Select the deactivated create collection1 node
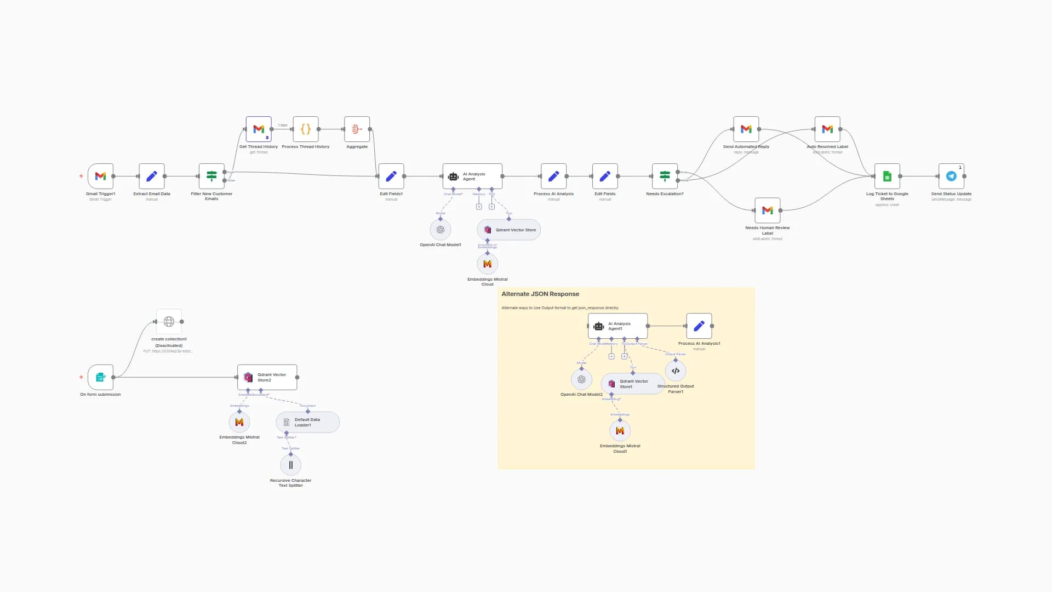The height and width of the screenshot is (592, 1052). (169, 322)
